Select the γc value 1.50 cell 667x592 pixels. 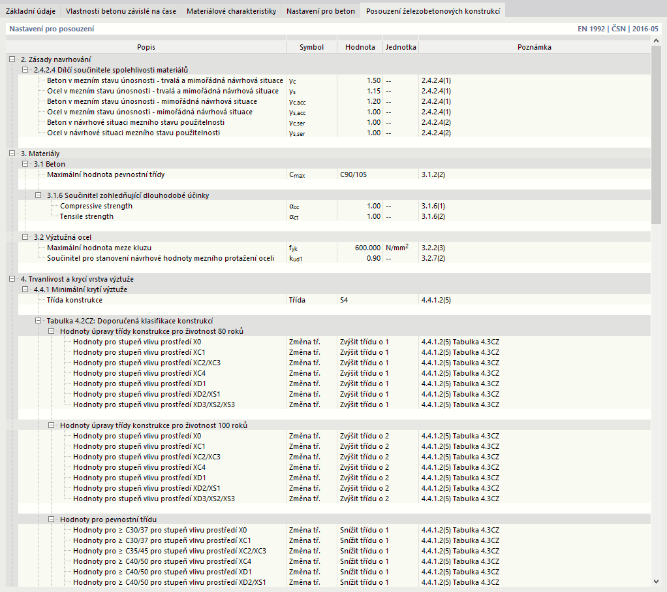[360, 80]
